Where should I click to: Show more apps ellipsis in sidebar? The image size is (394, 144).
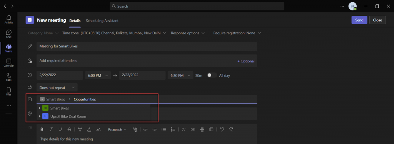(x=9, y=106)
